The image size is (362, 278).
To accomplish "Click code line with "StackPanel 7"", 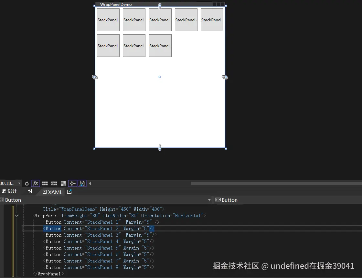I will pyautogui.click(x=99, y=261).
